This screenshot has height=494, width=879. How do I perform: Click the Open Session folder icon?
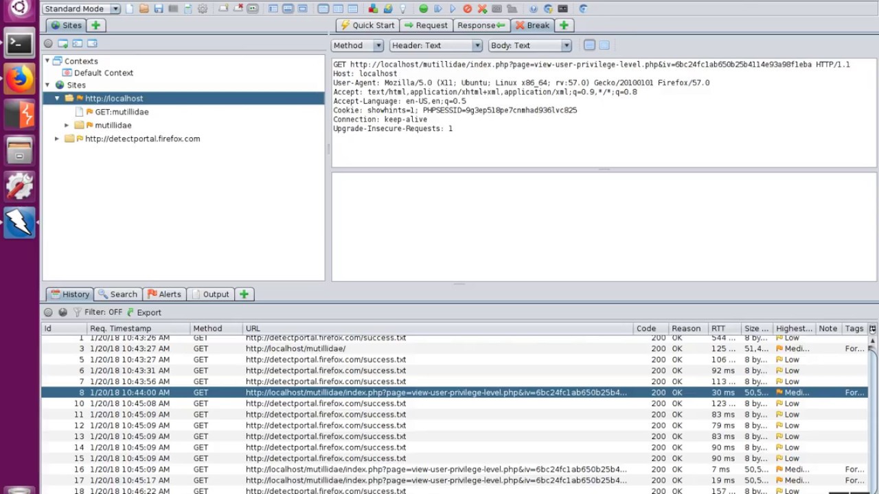coord(144,9)
